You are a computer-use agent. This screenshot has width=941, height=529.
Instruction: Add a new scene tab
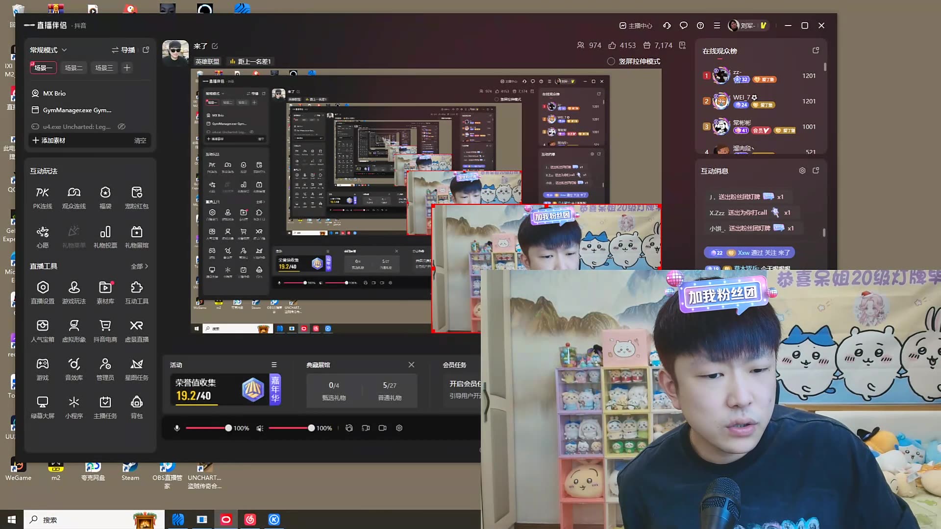[x=127, y=68]
